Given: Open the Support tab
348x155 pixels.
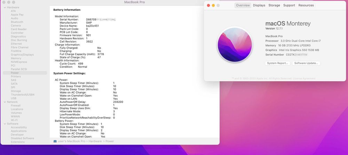Looking at the screenshot, I should pyautogui.click(x=289, y=5).
